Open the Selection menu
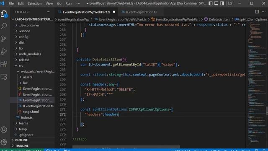This screenshot has width=268, height=151. (x=34, y=3)
